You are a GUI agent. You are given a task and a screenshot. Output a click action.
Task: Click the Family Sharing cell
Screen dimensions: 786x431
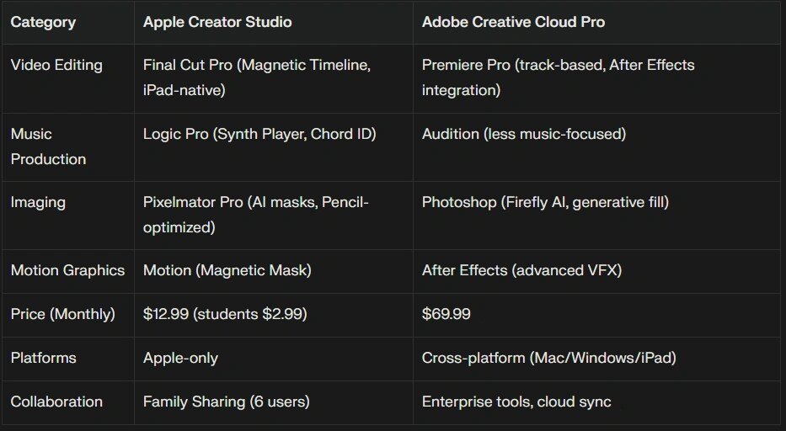226,402
